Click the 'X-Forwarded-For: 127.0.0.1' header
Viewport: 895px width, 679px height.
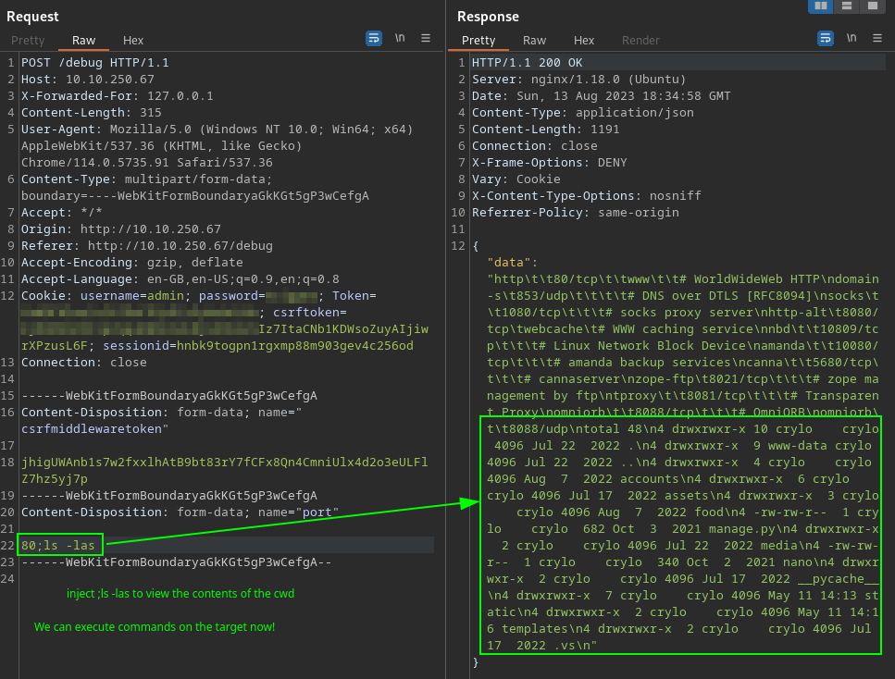point(117,96)
